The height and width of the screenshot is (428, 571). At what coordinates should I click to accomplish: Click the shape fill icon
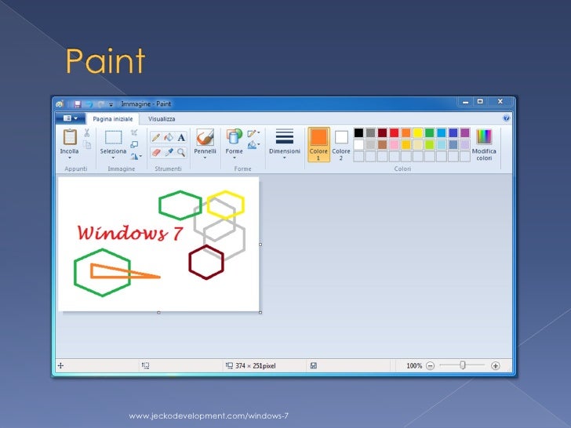click(252, 145)
